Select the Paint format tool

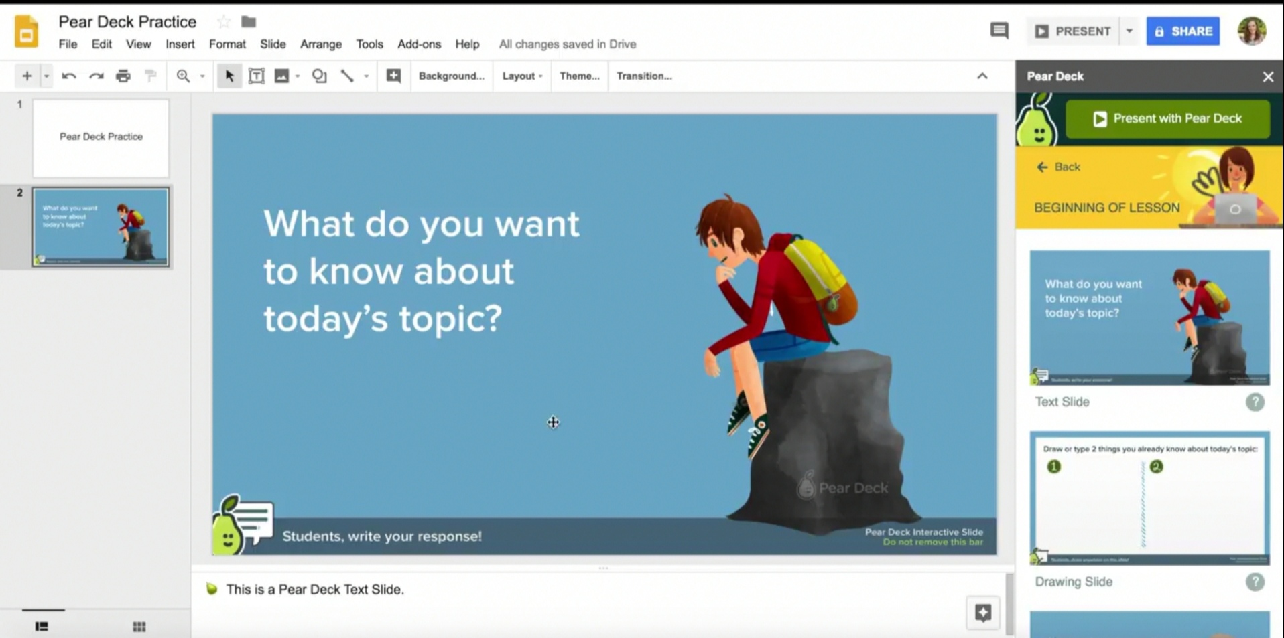[151, 76]
